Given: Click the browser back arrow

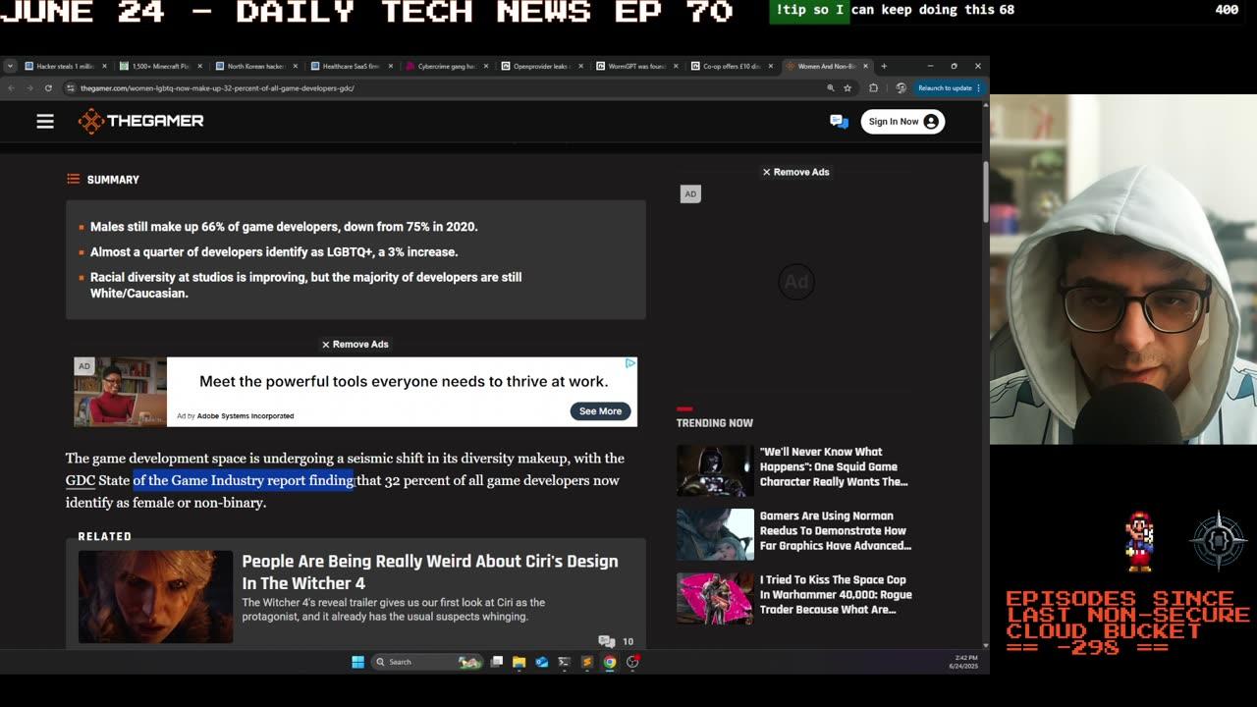Looking at the screenshot, I should pyautogui.click(x=11, y=87).
